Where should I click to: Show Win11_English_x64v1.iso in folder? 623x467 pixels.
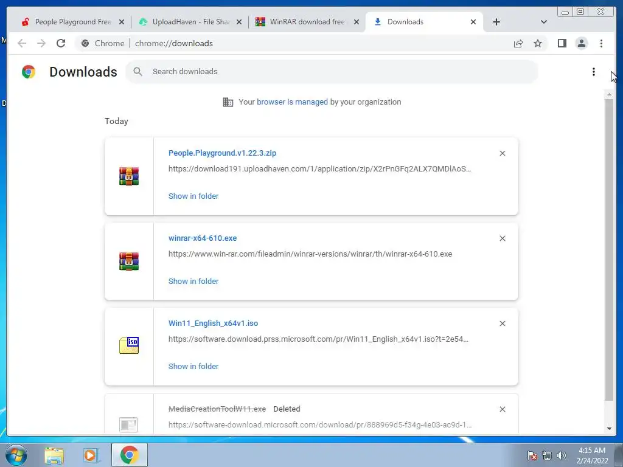tap(193, 366)
